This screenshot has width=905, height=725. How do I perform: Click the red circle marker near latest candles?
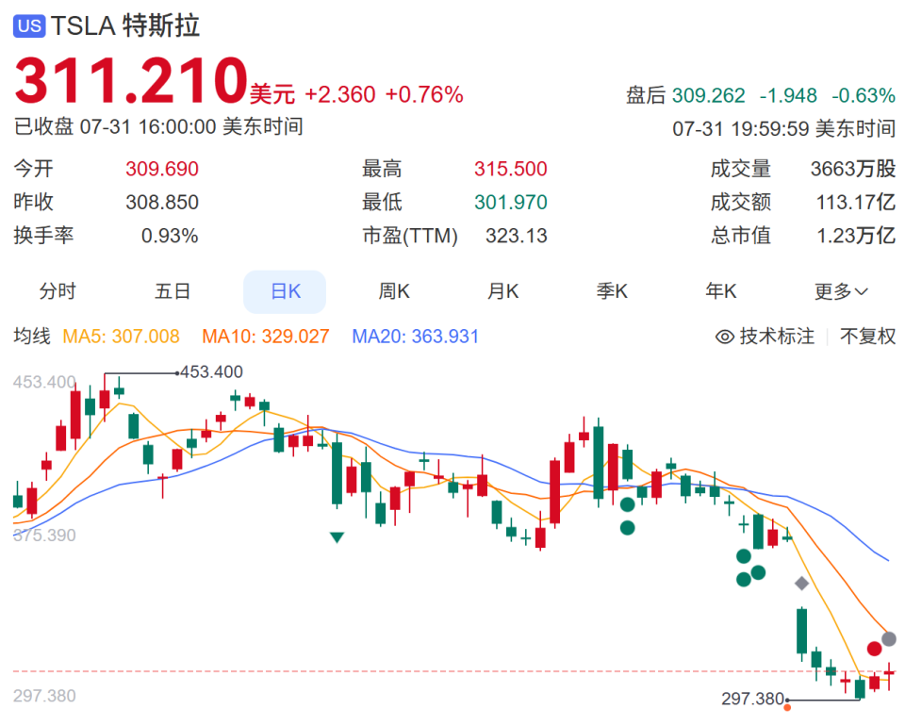point(875,649)
